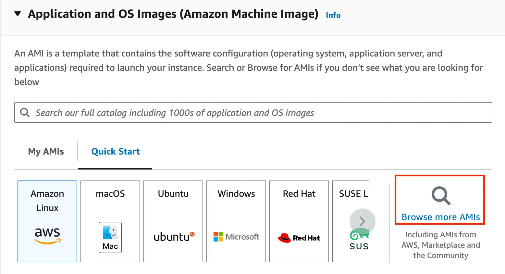Open the Browse more AMIs link
This screenshot has width=505, height=274.
pyautogui.click(x=441, y=217)
